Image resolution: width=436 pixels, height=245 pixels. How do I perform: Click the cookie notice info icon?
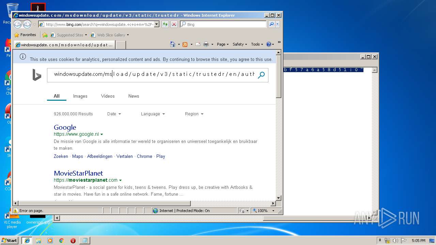23,56
